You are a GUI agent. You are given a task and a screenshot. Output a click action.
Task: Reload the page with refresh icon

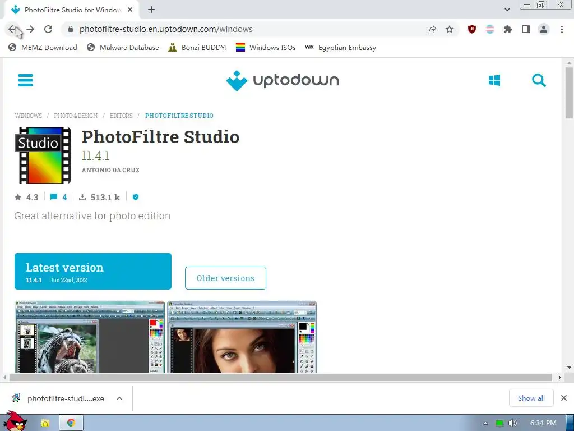click(48, 29)
